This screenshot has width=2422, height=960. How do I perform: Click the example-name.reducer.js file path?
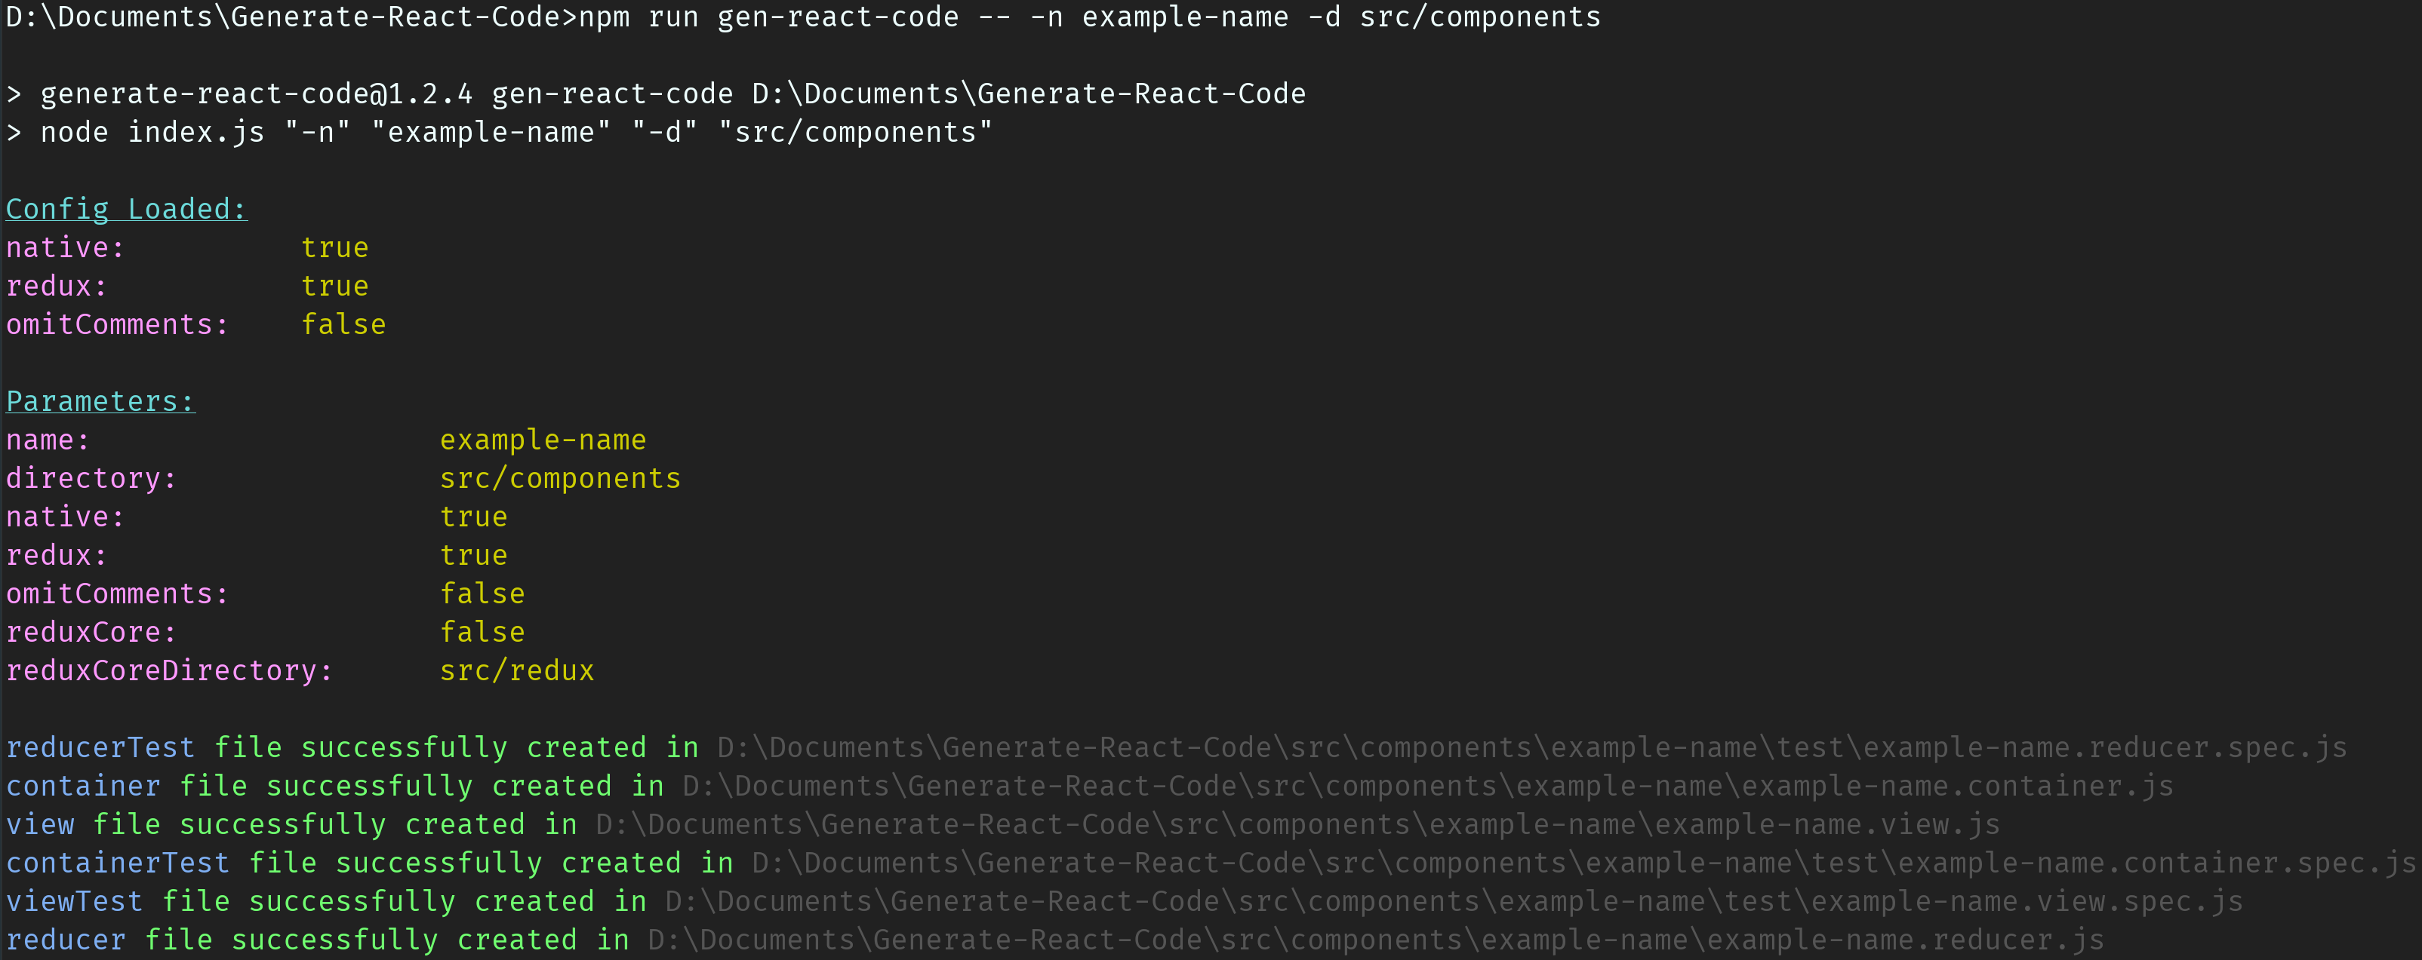click(x=1376, y=940)
